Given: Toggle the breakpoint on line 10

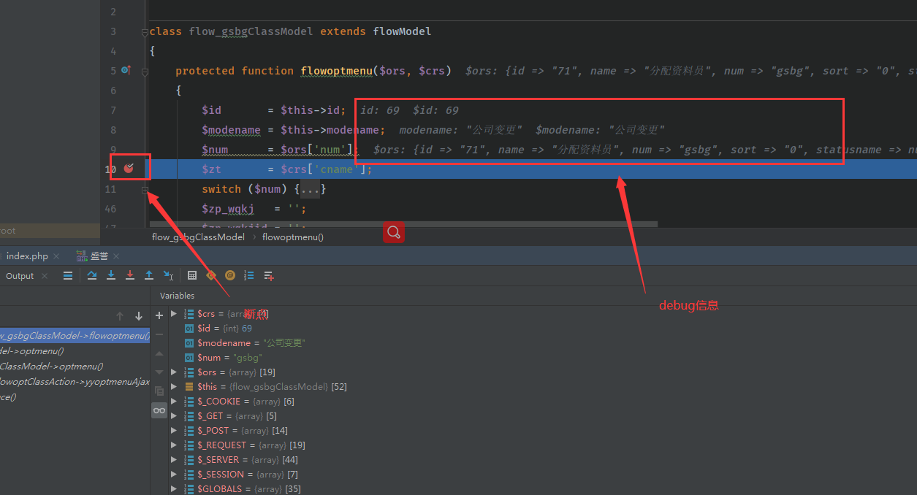Looking at the screenshot, I should (129, 169).
